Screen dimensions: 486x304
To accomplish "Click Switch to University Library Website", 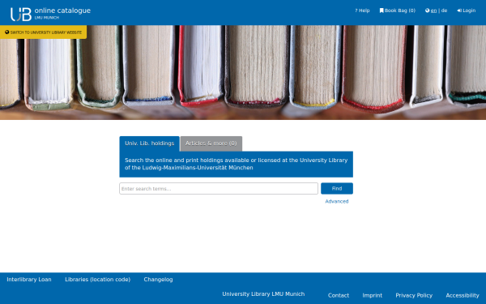I will [43, 32].
